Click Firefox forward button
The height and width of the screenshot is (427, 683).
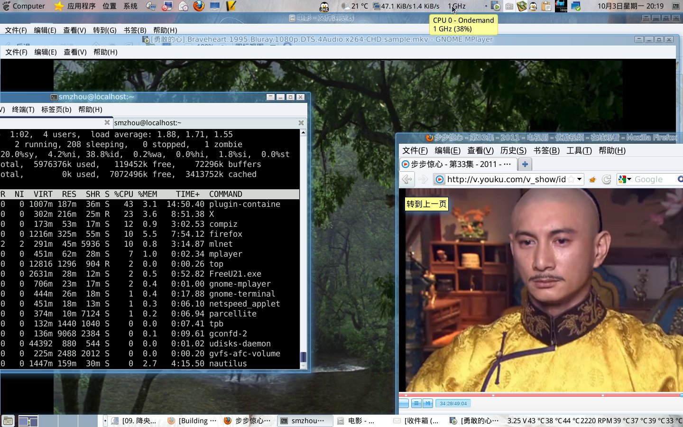tap(423, 179)
